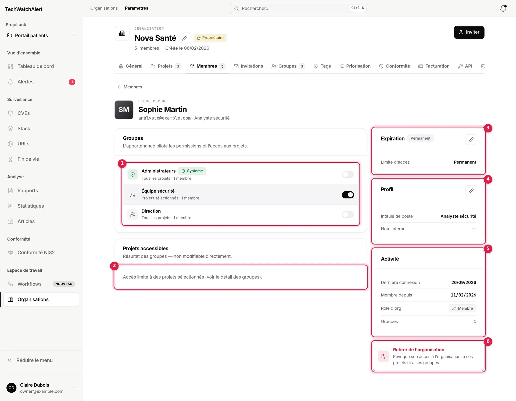Switch to the Invitations tab
Screen dimensions: 516x401
pos(248,66)
